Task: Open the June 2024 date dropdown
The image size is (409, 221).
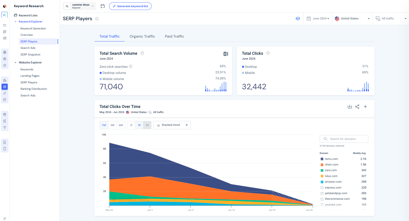Action: (x=318, y=19)
